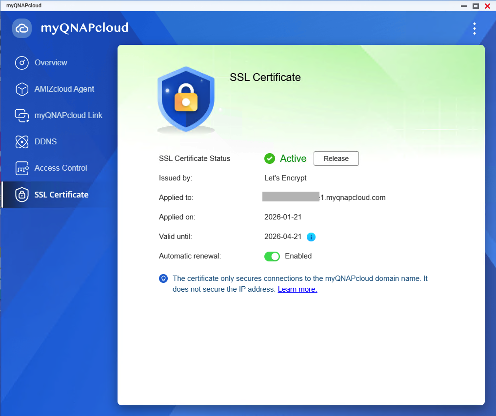
Task: Click the lightbulb tip icon beside certificate note
Action: click(164, 278)
